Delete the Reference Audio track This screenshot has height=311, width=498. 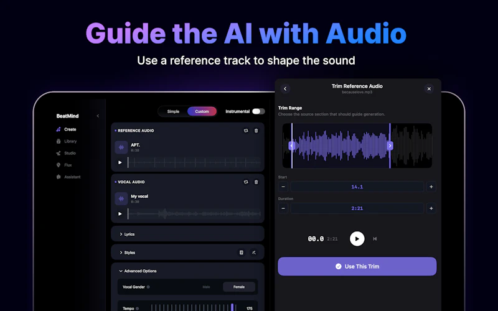(256, 131)
